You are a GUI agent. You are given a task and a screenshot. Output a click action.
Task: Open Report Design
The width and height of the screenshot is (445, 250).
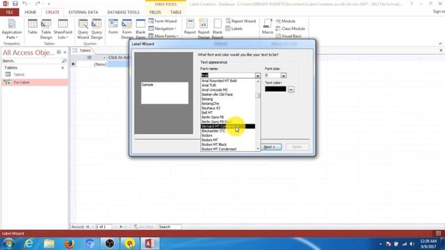(204, 29)
